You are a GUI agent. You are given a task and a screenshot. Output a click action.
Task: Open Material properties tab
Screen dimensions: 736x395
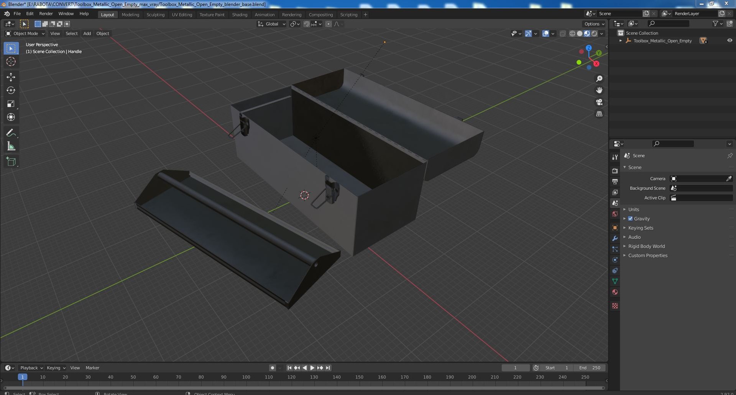[615, 292]
